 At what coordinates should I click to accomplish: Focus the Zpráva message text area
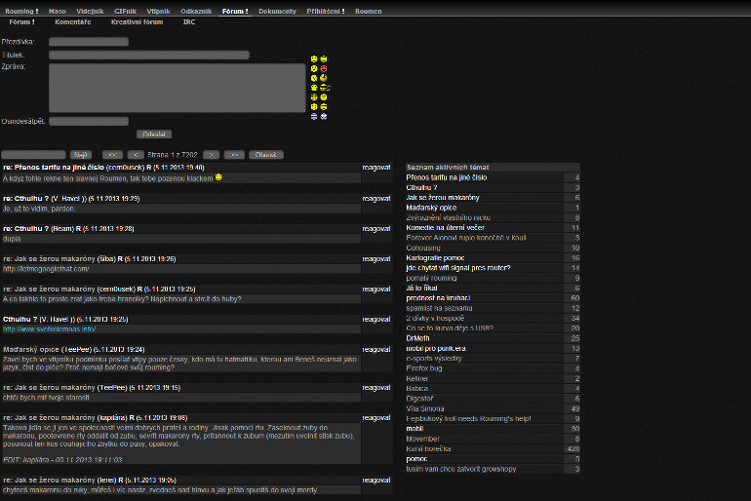point(178,88)
